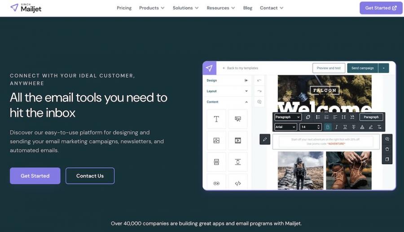Open the Blog page
Screen dimensions: 404x232
coord(248,8)
